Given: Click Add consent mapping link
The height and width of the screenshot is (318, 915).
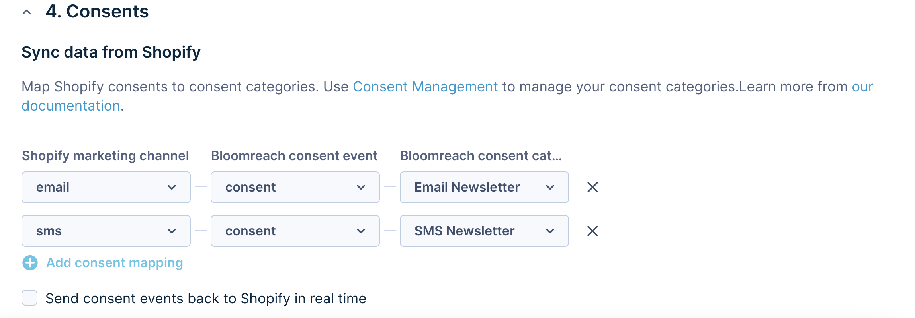Looking at the screenshot, I should click(115, 263).
